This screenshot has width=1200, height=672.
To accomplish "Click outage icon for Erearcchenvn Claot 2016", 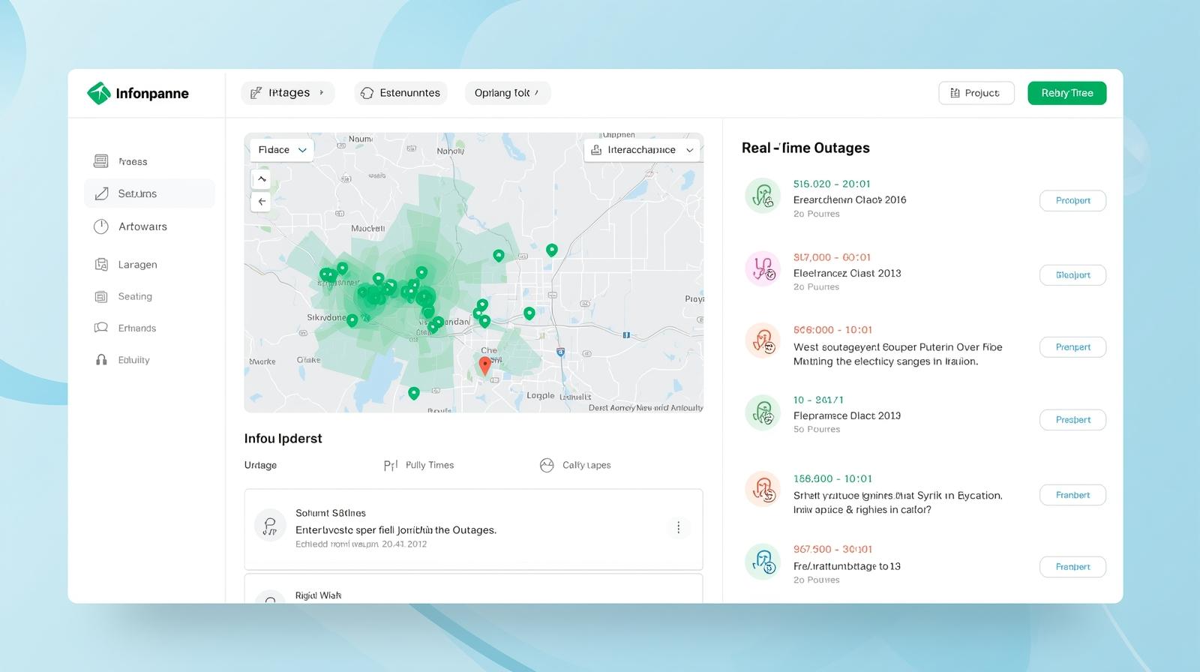I will click(763, 196).
